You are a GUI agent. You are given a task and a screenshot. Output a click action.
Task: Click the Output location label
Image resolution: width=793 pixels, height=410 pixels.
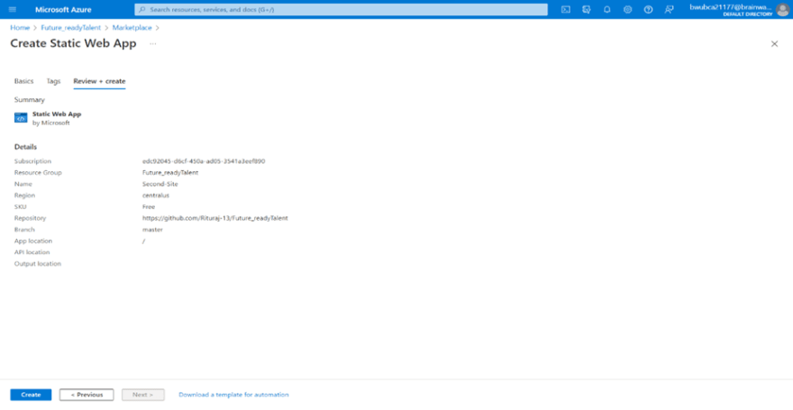(38, 264)
